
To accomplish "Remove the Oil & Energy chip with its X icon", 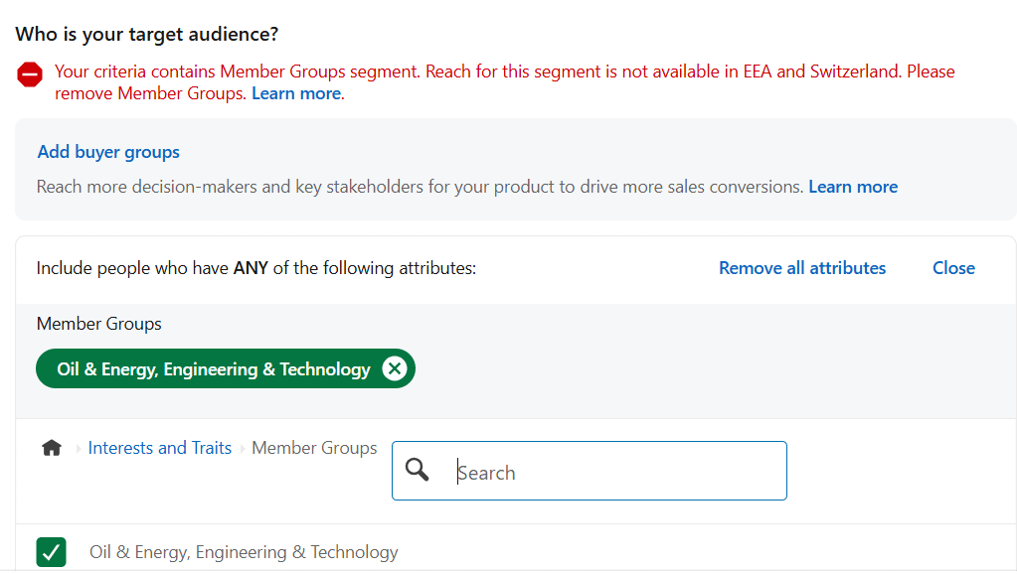I will (x=395, y=368).
